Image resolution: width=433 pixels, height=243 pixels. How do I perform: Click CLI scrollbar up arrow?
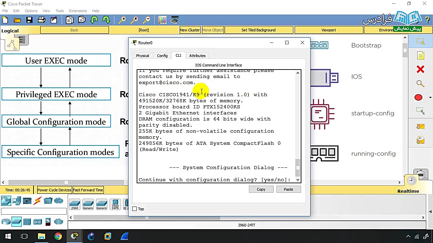tap(298, 73)
